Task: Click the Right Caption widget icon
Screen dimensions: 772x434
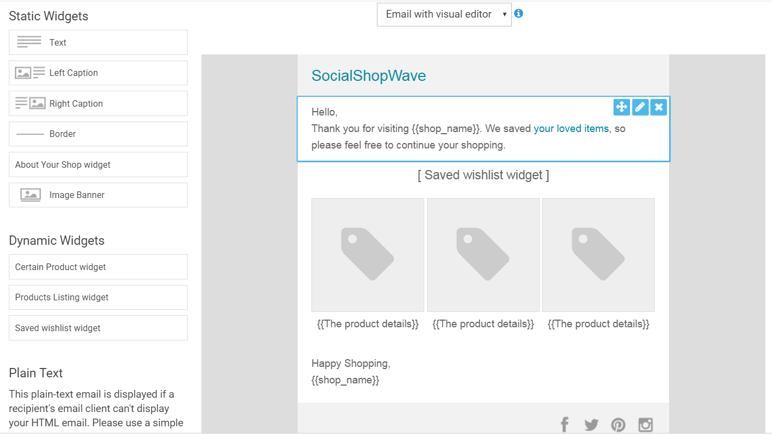Action: coord(30,103)
